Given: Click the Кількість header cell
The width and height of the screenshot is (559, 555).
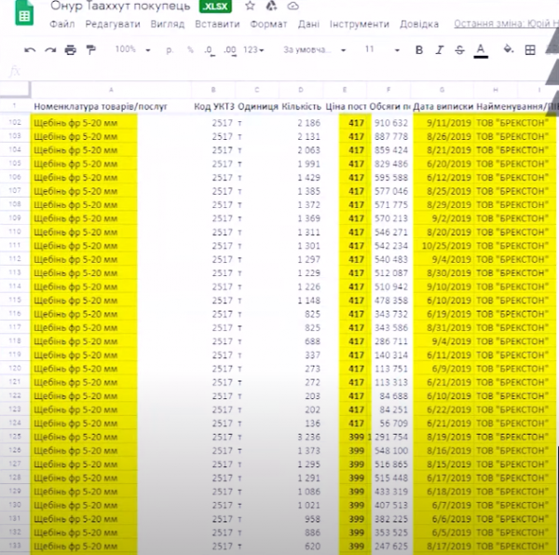Looking at the screenshot, I should click(x=301, y=106).
